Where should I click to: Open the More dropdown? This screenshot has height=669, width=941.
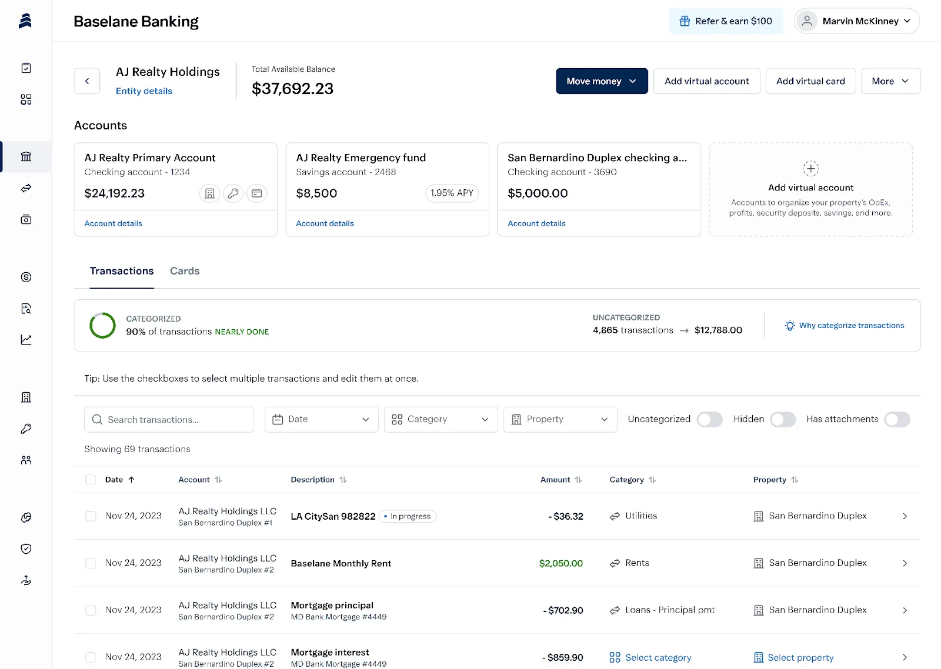click(x=890, y=81)
